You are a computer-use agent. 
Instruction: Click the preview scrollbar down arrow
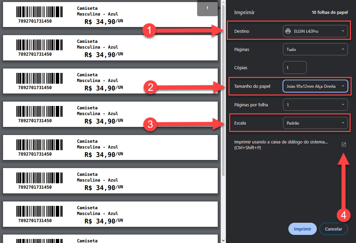click(x=223, y=241)
